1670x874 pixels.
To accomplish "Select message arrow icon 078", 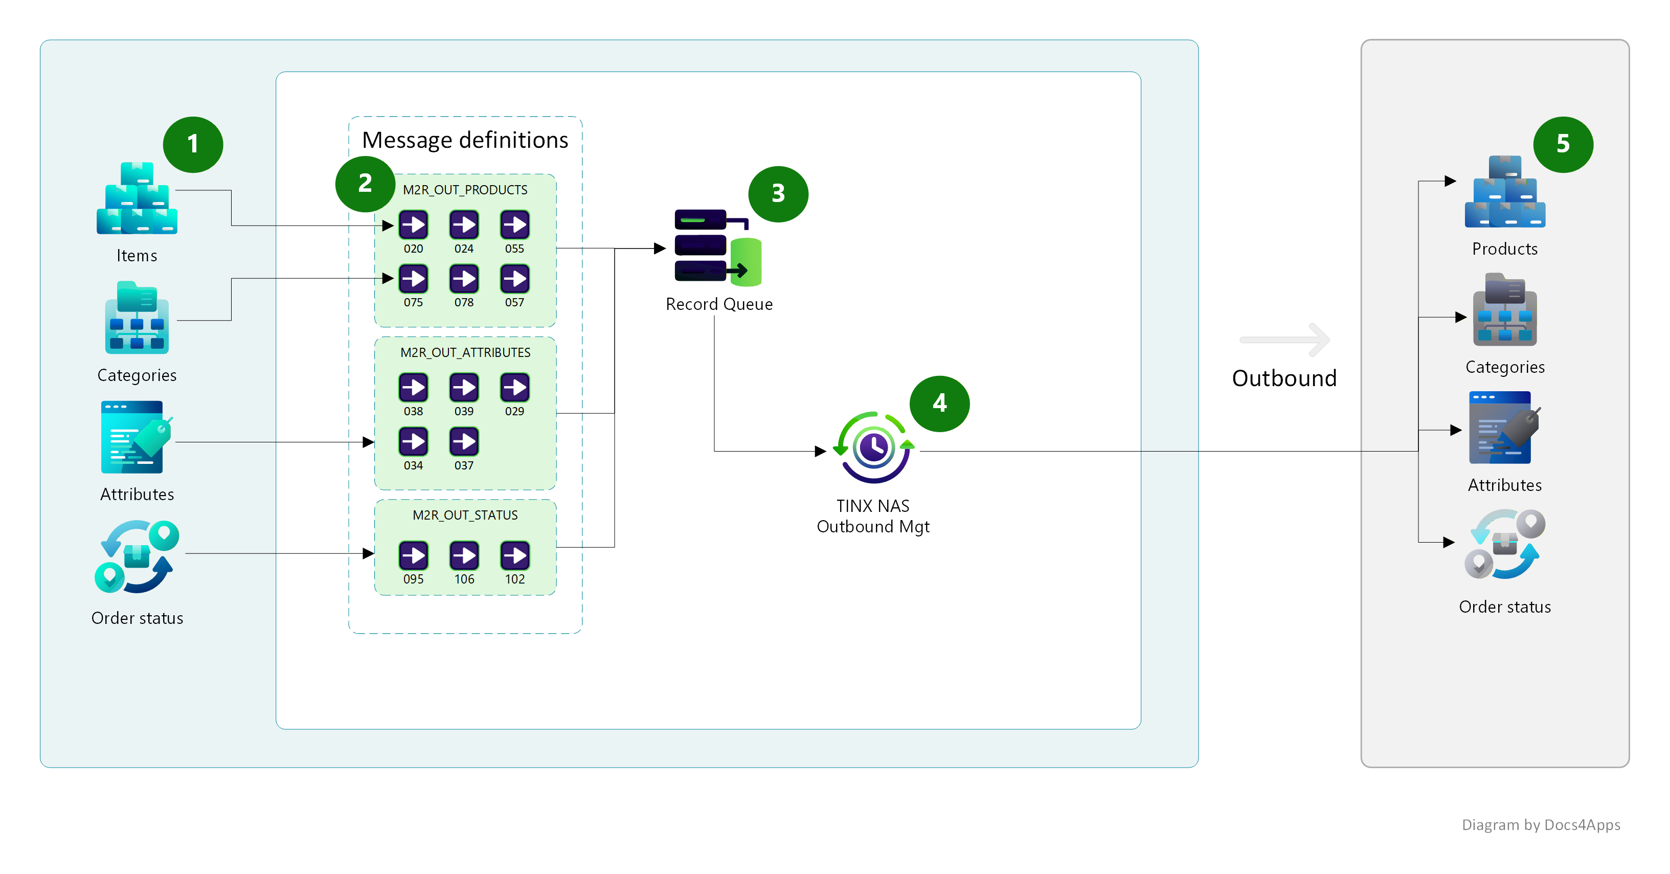I will click(x=464, y=279).
